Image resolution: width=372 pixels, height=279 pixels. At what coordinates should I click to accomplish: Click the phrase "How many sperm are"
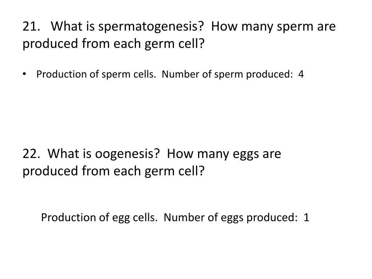pyautogui.click(x=273, y=27)
